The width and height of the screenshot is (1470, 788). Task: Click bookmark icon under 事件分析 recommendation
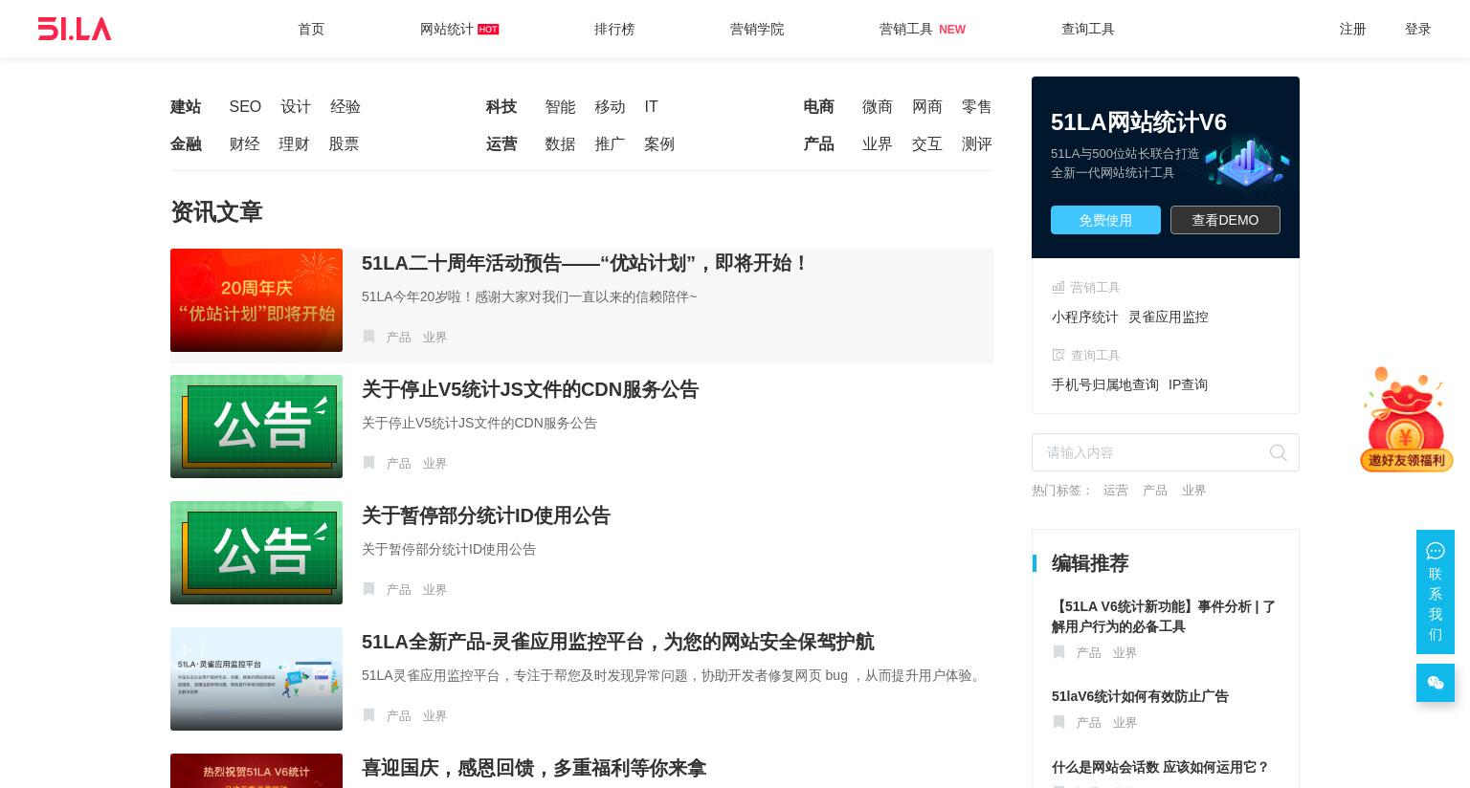1058,652
